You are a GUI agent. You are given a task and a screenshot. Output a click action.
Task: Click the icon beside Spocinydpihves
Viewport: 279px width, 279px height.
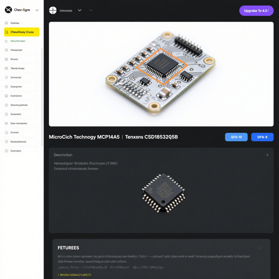tap(6, 105)
